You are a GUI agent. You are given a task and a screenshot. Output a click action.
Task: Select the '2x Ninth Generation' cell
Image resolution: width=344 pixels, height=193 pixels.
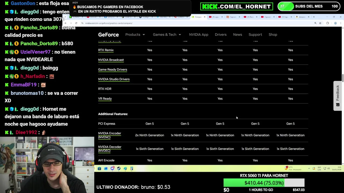tap(150, 135)
